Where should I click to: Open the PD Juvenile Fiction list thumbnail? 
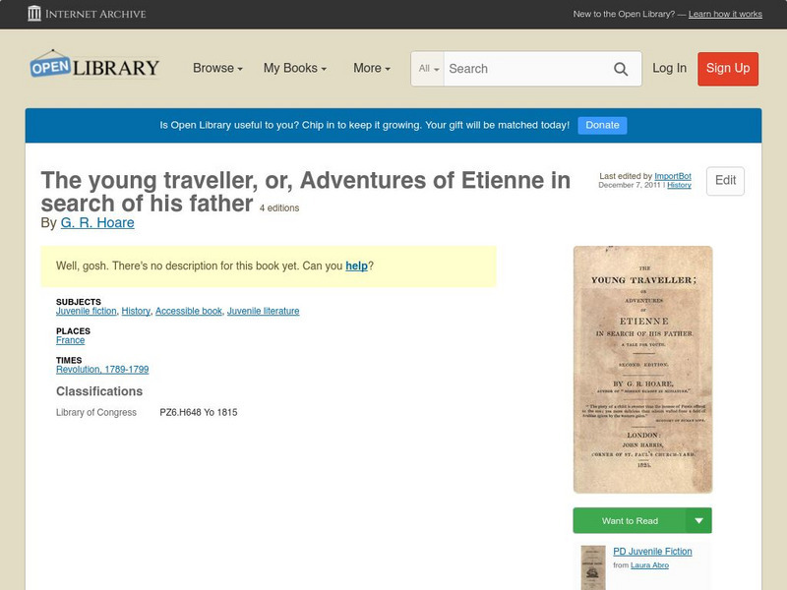(593, 567)
